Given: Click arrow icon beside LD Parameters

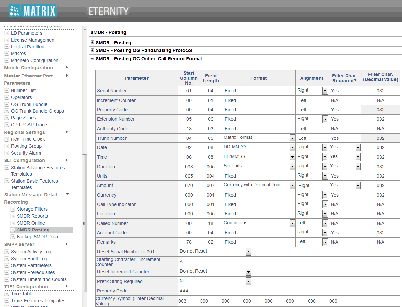Looking at the screenshot, I should (x=7, y=33).
